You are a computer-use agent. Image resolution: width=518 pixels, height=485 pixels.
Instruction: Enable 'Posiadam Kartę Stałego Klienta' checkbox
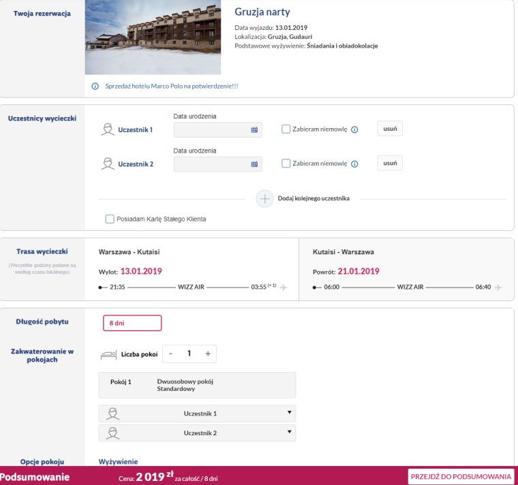coord(110,219)
